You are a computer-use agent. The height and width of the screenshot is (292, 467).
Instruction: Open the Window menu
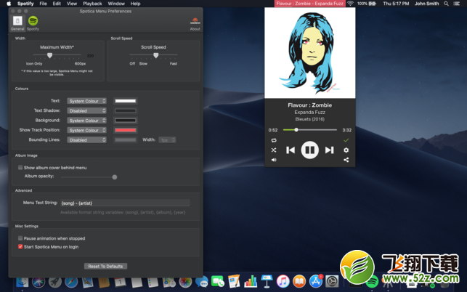click(x=116, y=4)
